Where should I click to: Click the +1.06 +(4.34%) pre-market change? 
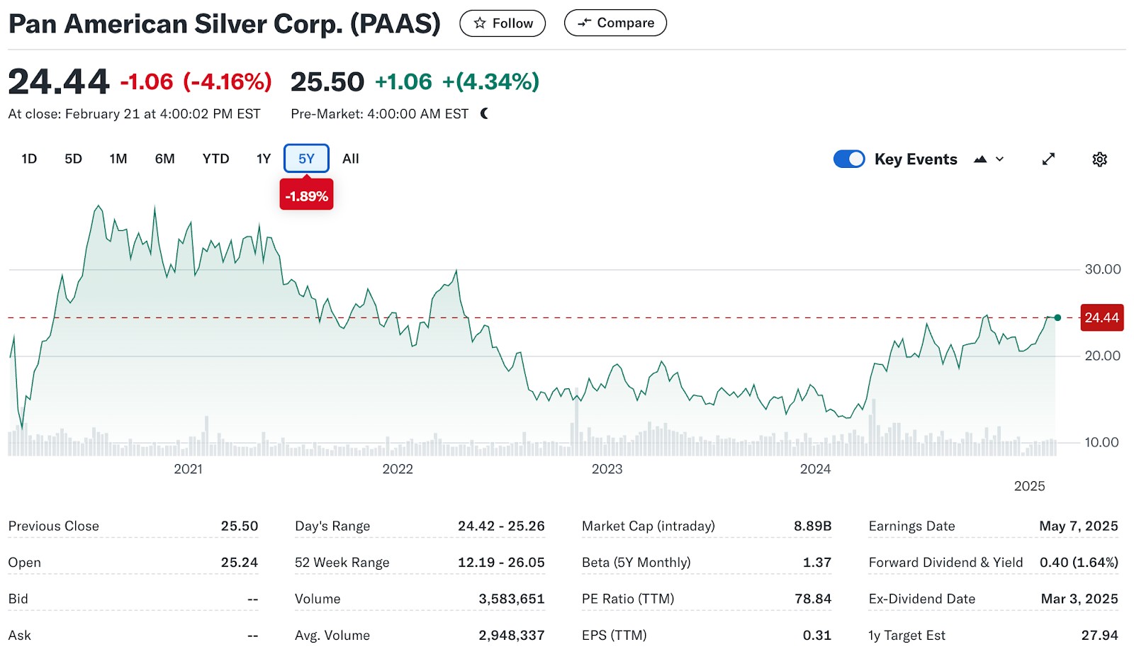pos(457,81)
